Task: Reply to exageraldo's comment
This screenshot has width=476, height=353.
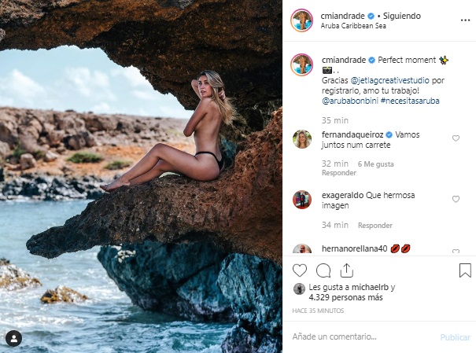Action: [x=375, y=226]
